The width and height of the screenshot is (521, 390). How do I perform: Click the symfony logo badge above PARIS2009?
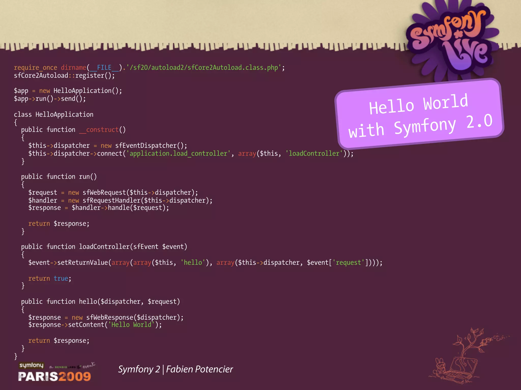31,365
